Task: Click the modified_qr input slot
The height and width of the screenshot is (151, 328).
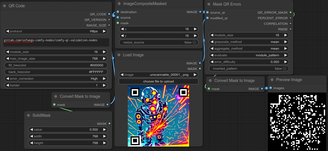Action: coord(207,18)
